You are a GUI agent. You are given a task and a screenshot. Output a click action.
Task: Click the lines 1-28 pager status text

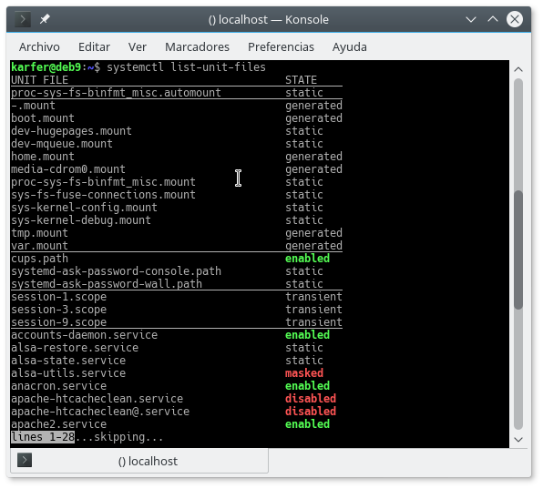[x=43, y=437]
